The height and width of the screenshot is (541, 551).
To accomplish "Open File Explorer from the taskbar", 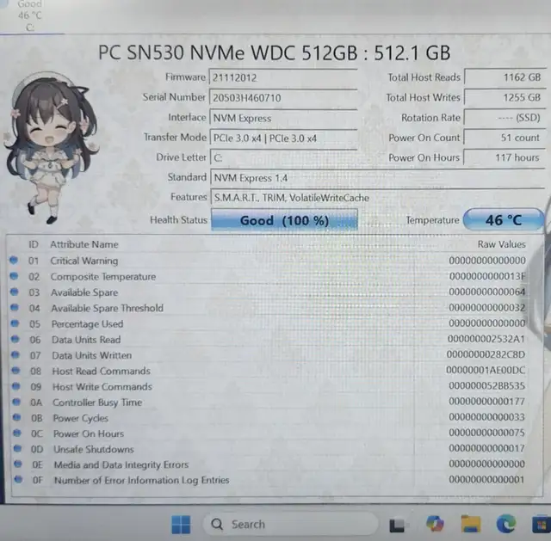I will click(x=471, y=524).
